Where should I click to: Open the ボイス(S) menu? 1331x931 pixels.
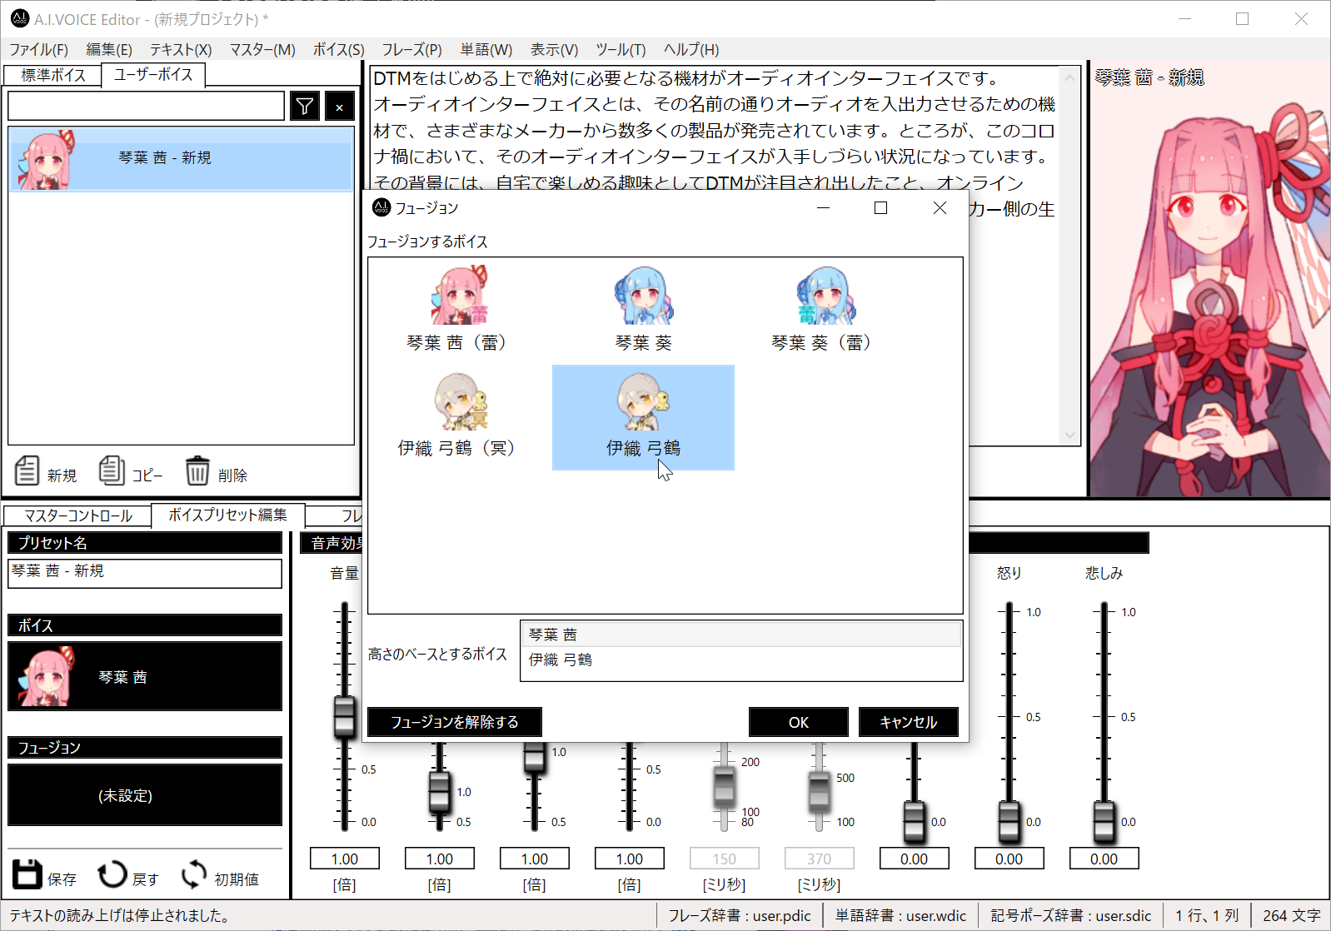click(x=338, y=50)
